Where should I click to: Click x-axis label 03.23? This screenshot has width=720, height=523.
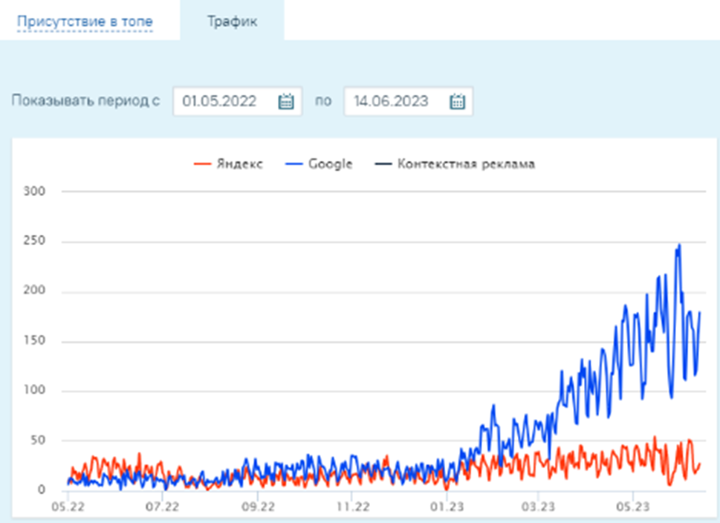click(538, 507)
